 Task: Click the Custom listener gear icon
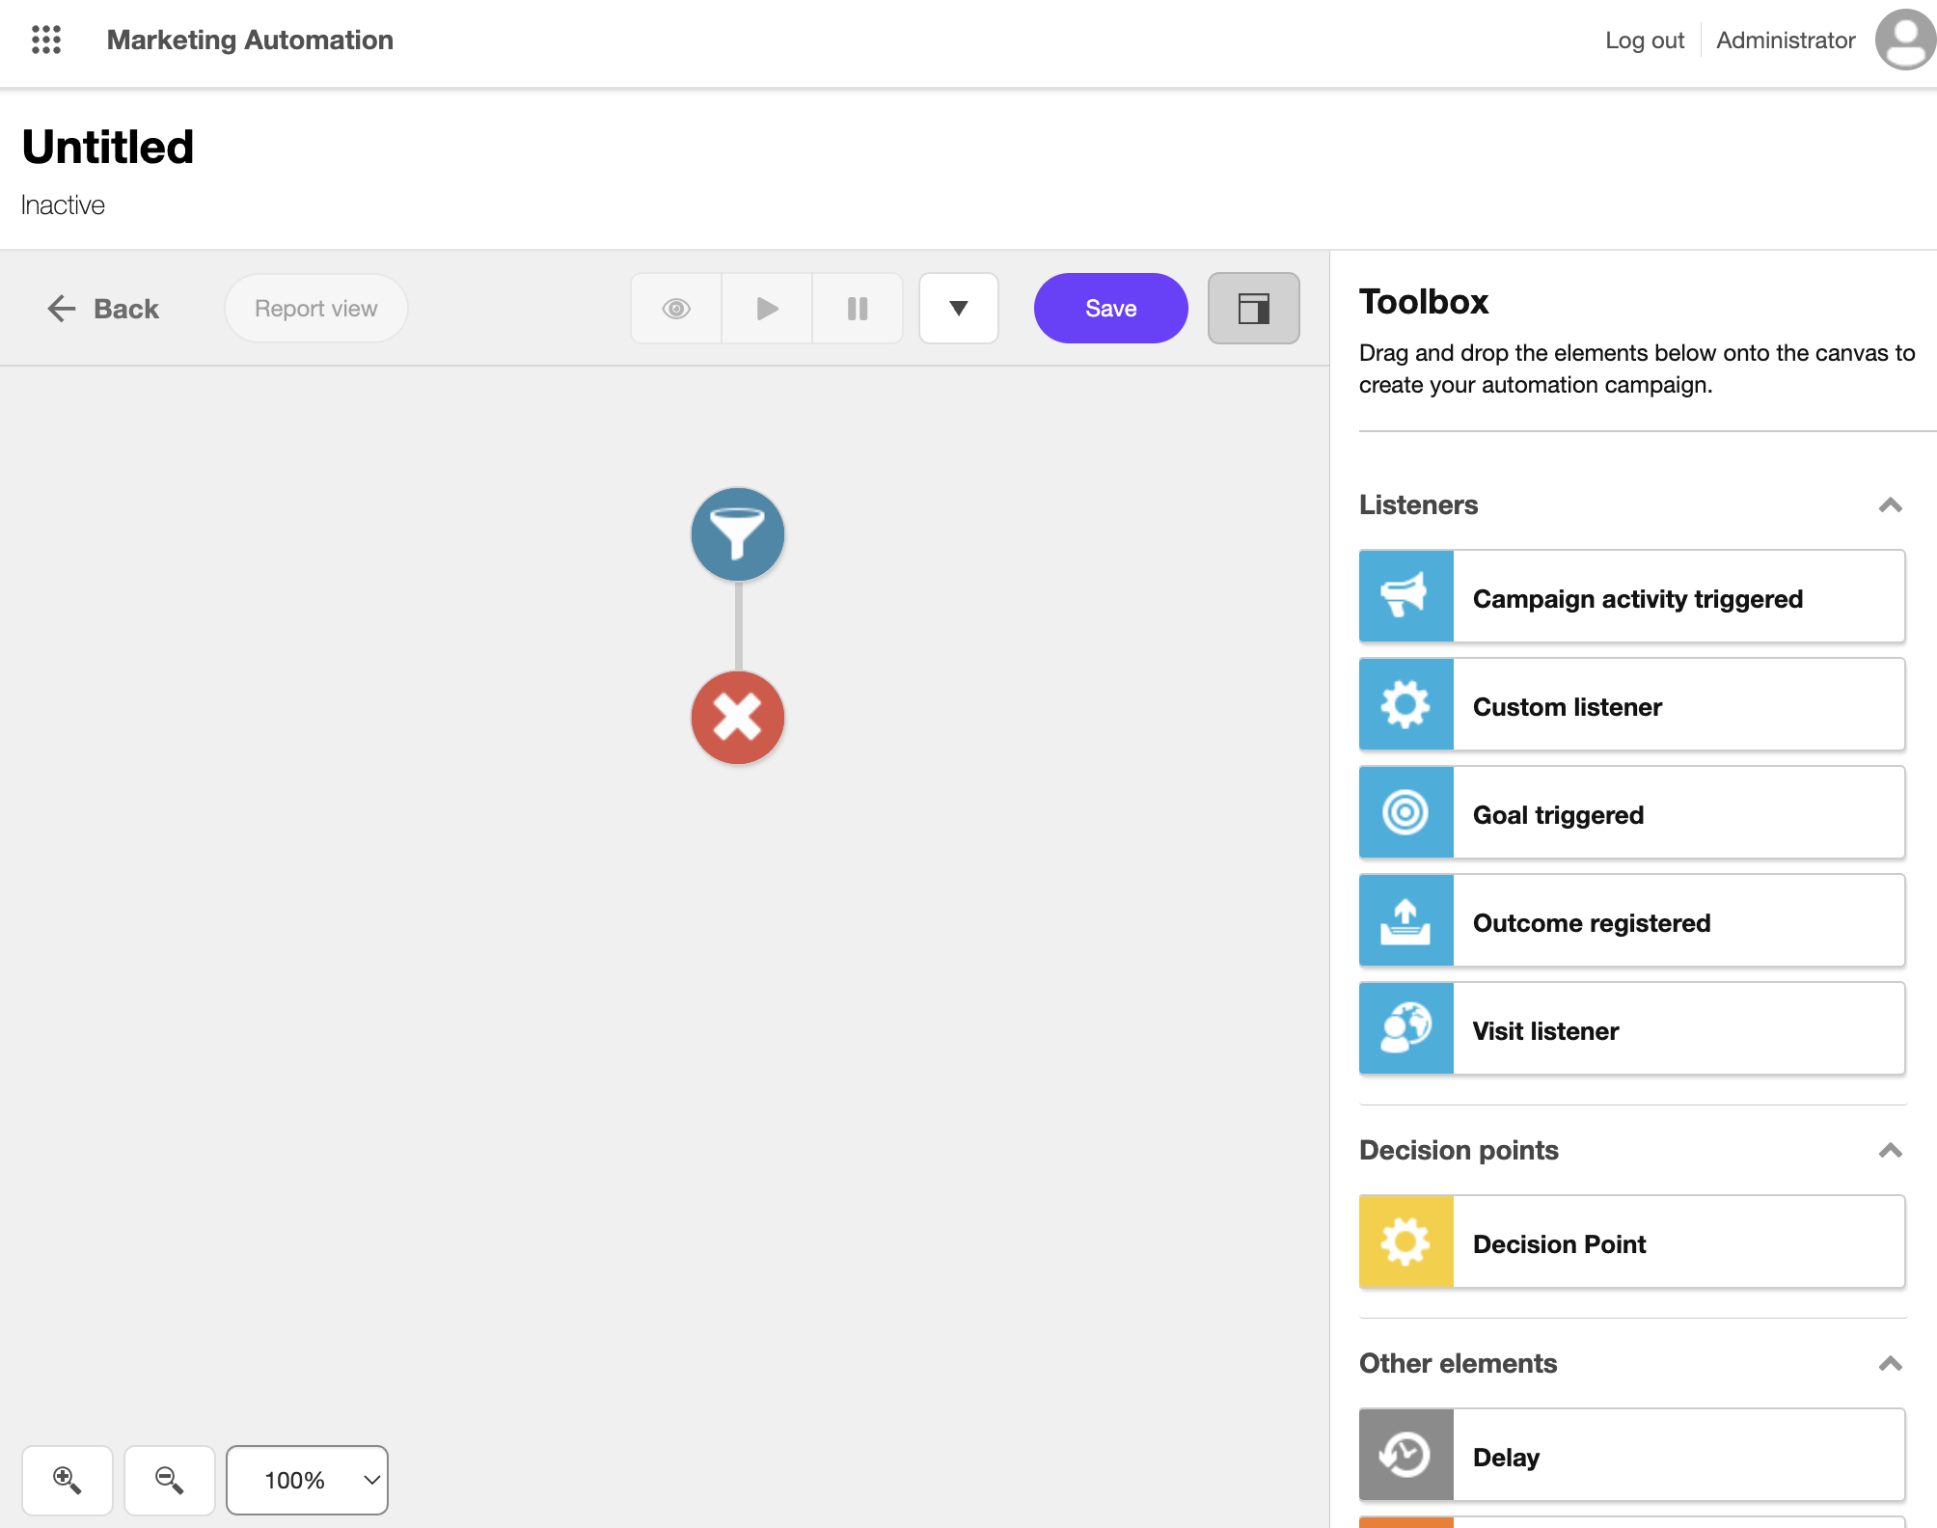point(1406,705)
